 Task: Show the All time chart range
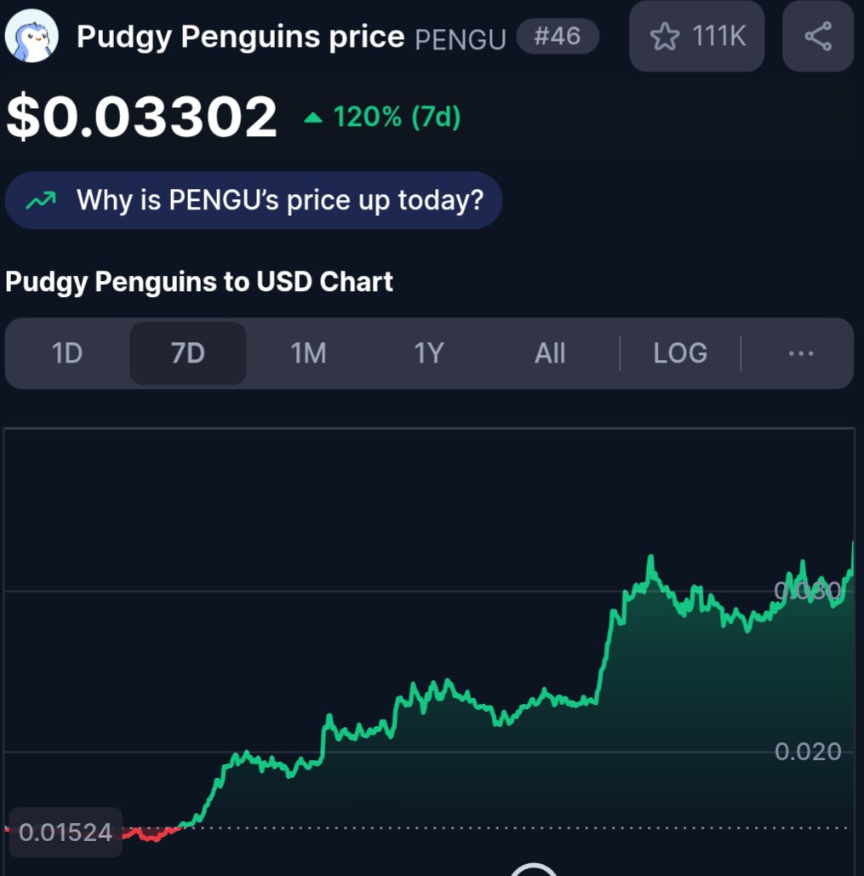[550, 353]
